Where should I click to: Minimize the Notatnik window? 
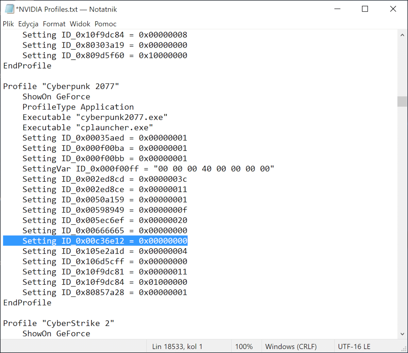(337, 9)
